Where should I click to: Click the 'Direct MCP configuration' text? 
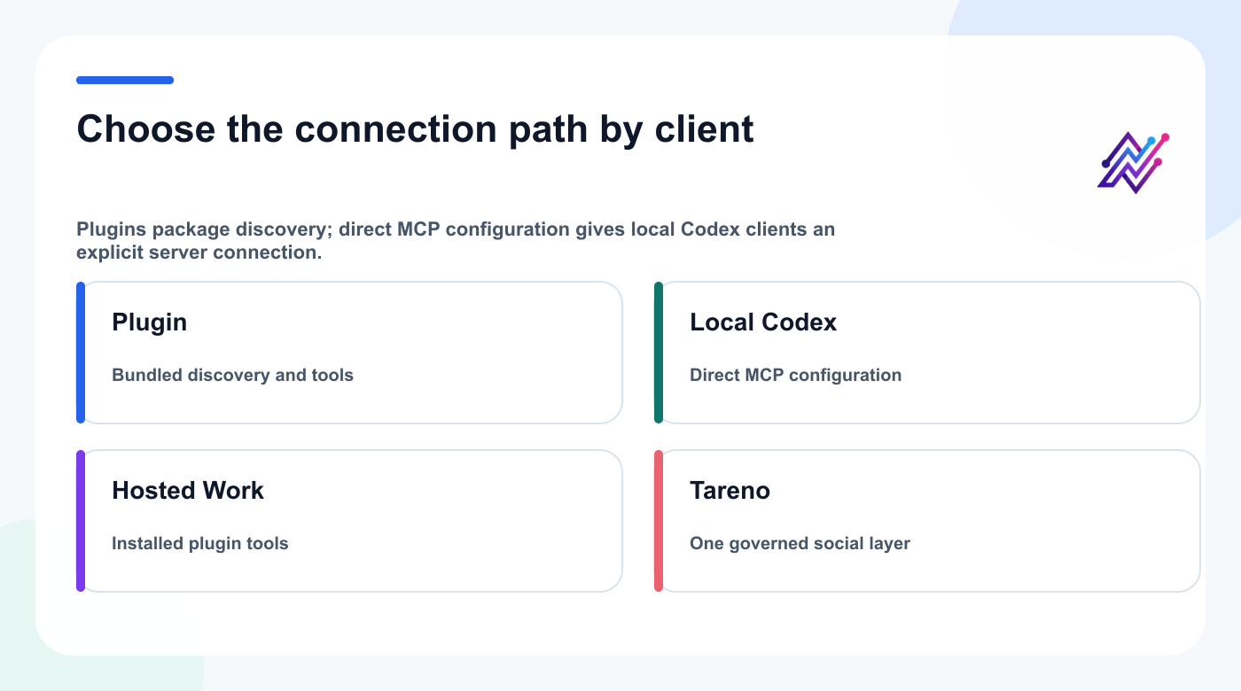[795, 376]
